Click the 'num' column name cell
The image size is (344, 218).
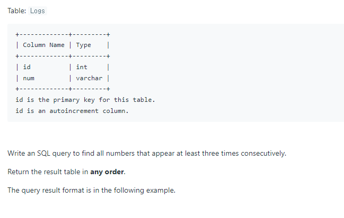pyautogui.click(x=29, y=78)
